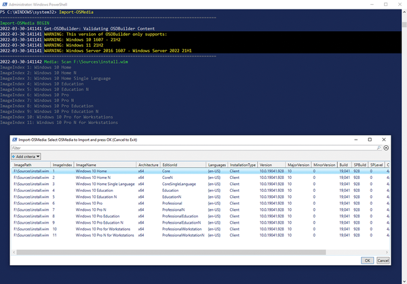Screen dimensions: 407x284
Task: Select Windows 10 Pro N for Workstations row
Action: pyautogui.click(x=200, y=235)
